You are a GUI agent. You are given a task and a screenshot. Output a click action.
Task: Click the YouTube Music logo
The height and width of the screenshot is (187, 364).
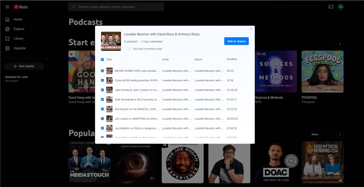[20, 7]
